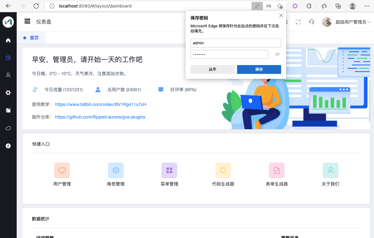Collapse the sidebar with hamburger icon
The height and width of the screenshot is (238, 374).
[27, 21]
